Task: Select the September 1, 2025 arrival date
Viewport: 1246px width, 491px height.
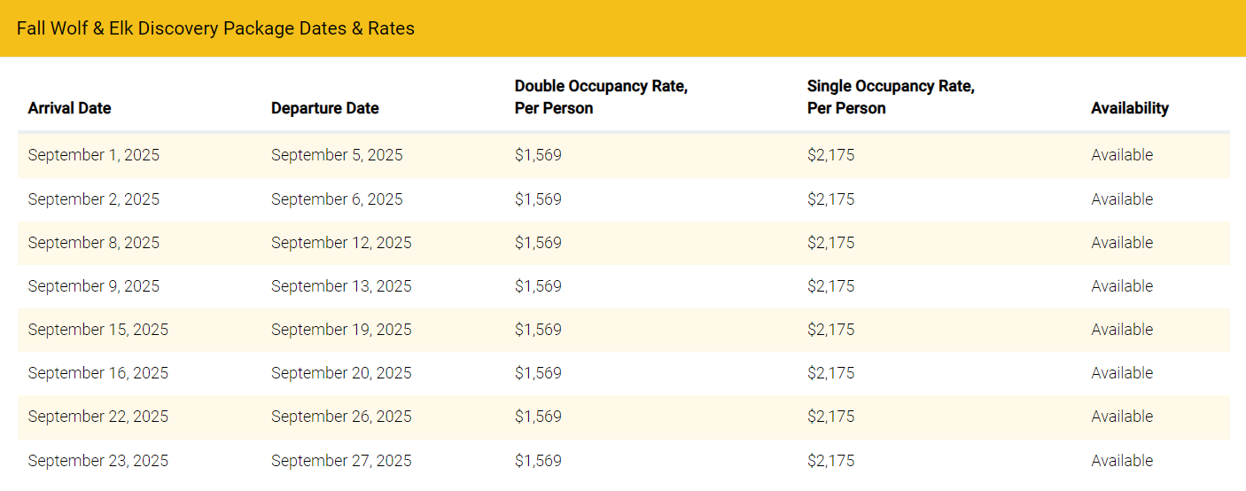Action: (94, 155)
